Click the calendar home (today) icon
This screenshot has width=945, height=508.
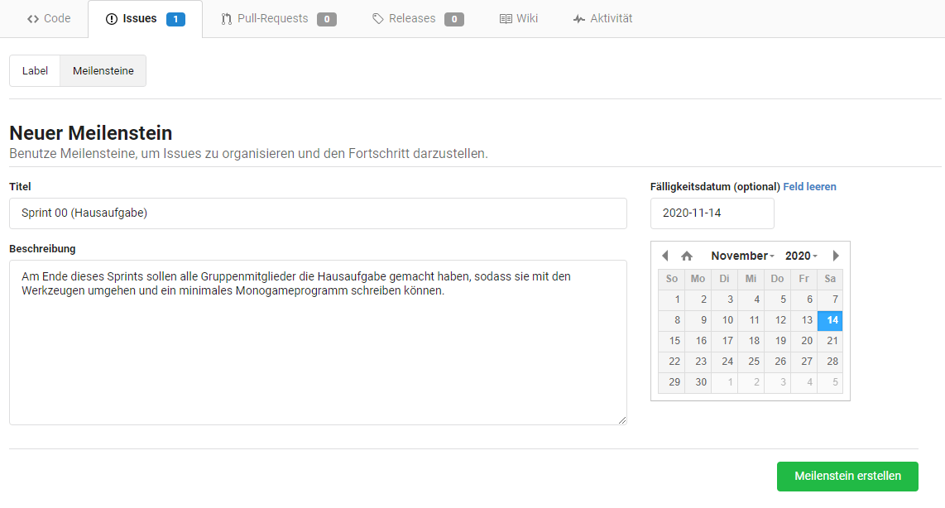point(686,256)
